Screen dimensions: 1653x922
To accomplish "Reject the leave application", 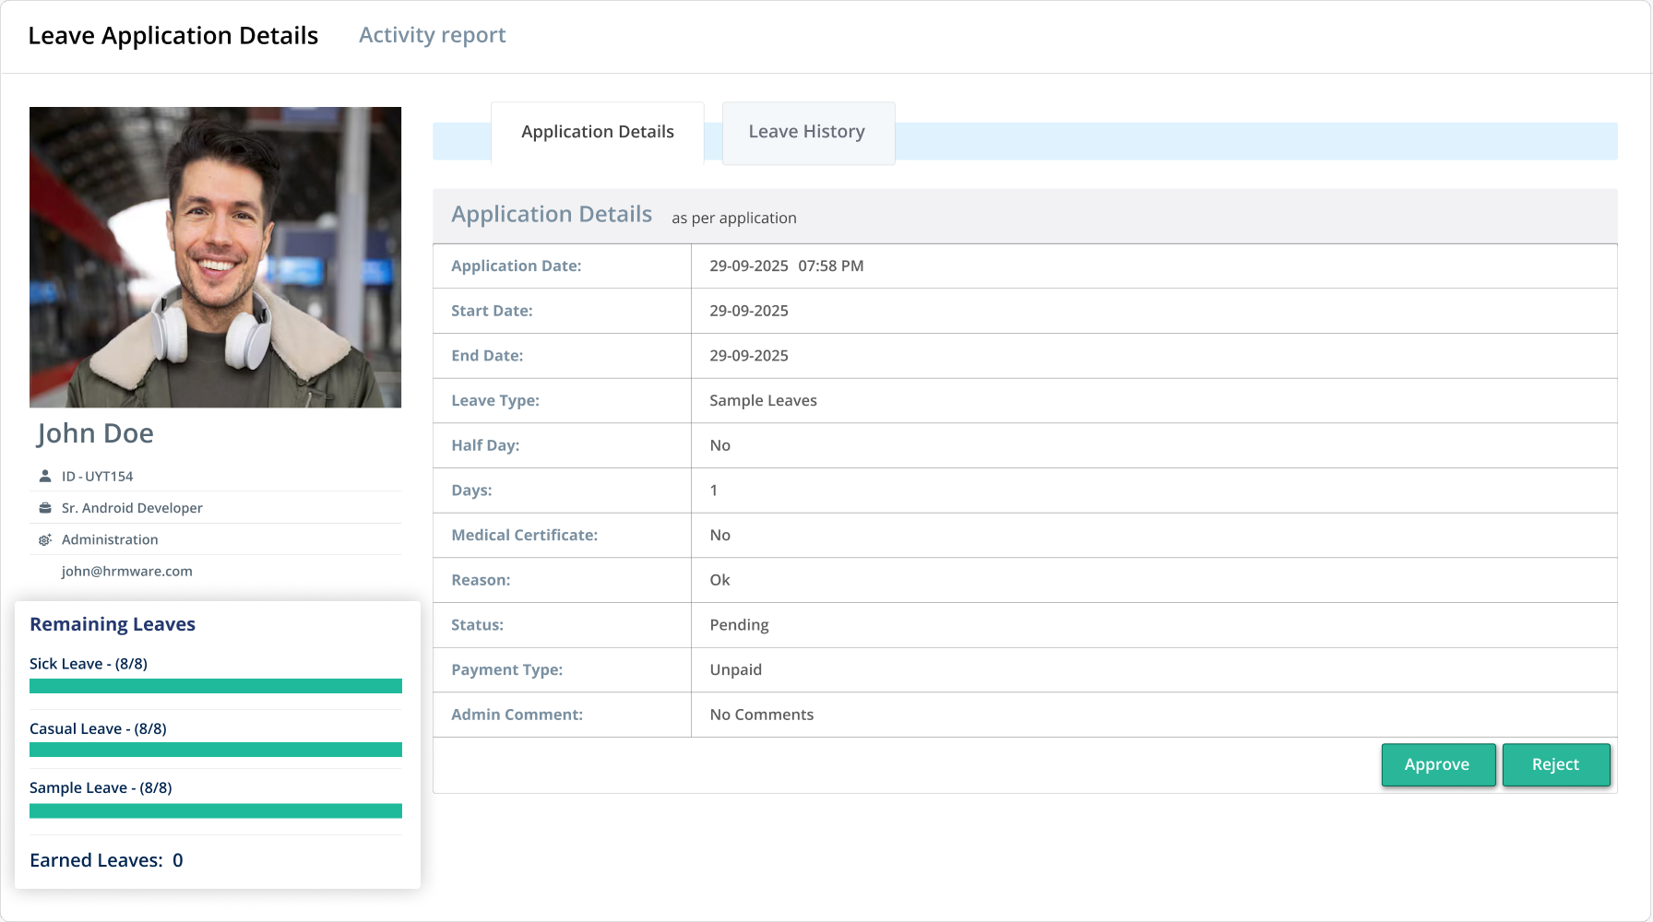I will pos(1555,764).
